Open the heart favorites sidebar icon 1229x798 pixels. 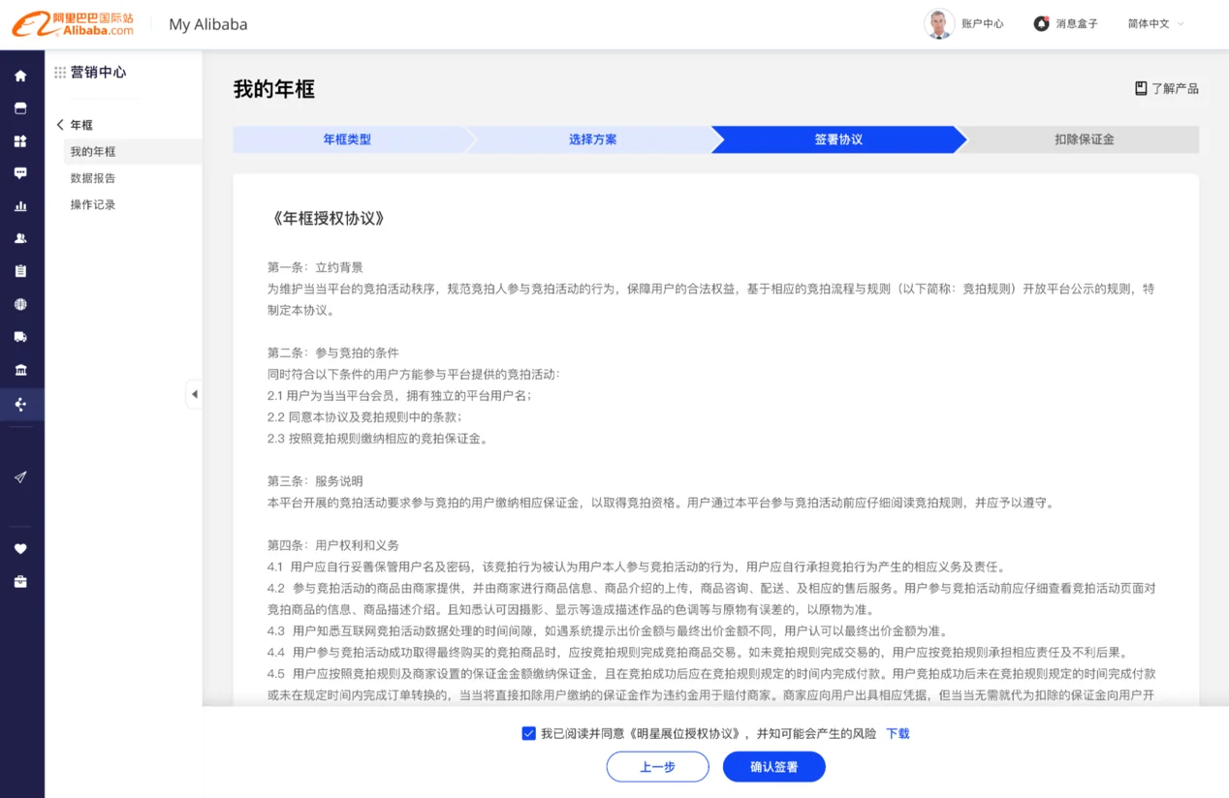(x=20, y=549)
